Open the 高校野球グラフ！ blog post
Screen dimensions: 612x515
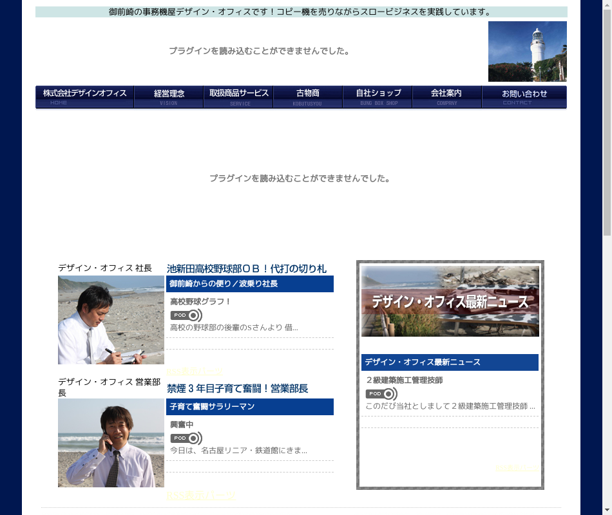pyautogui.click(x=200, y=301)
